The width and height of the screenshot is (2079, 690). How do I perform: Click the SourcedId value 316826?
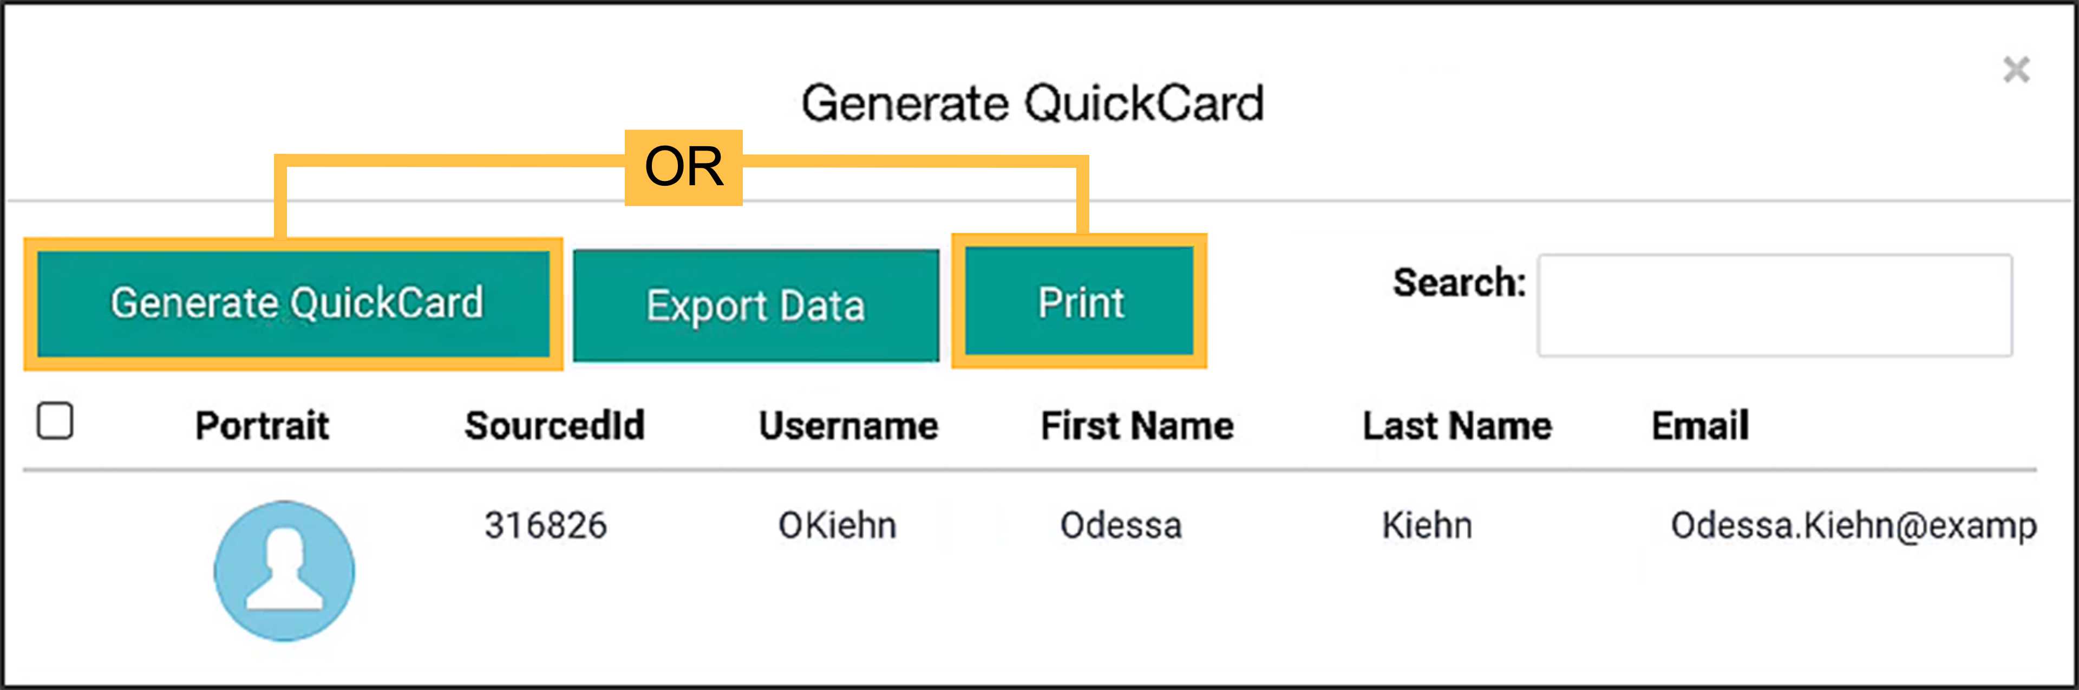tap(546, 525)
